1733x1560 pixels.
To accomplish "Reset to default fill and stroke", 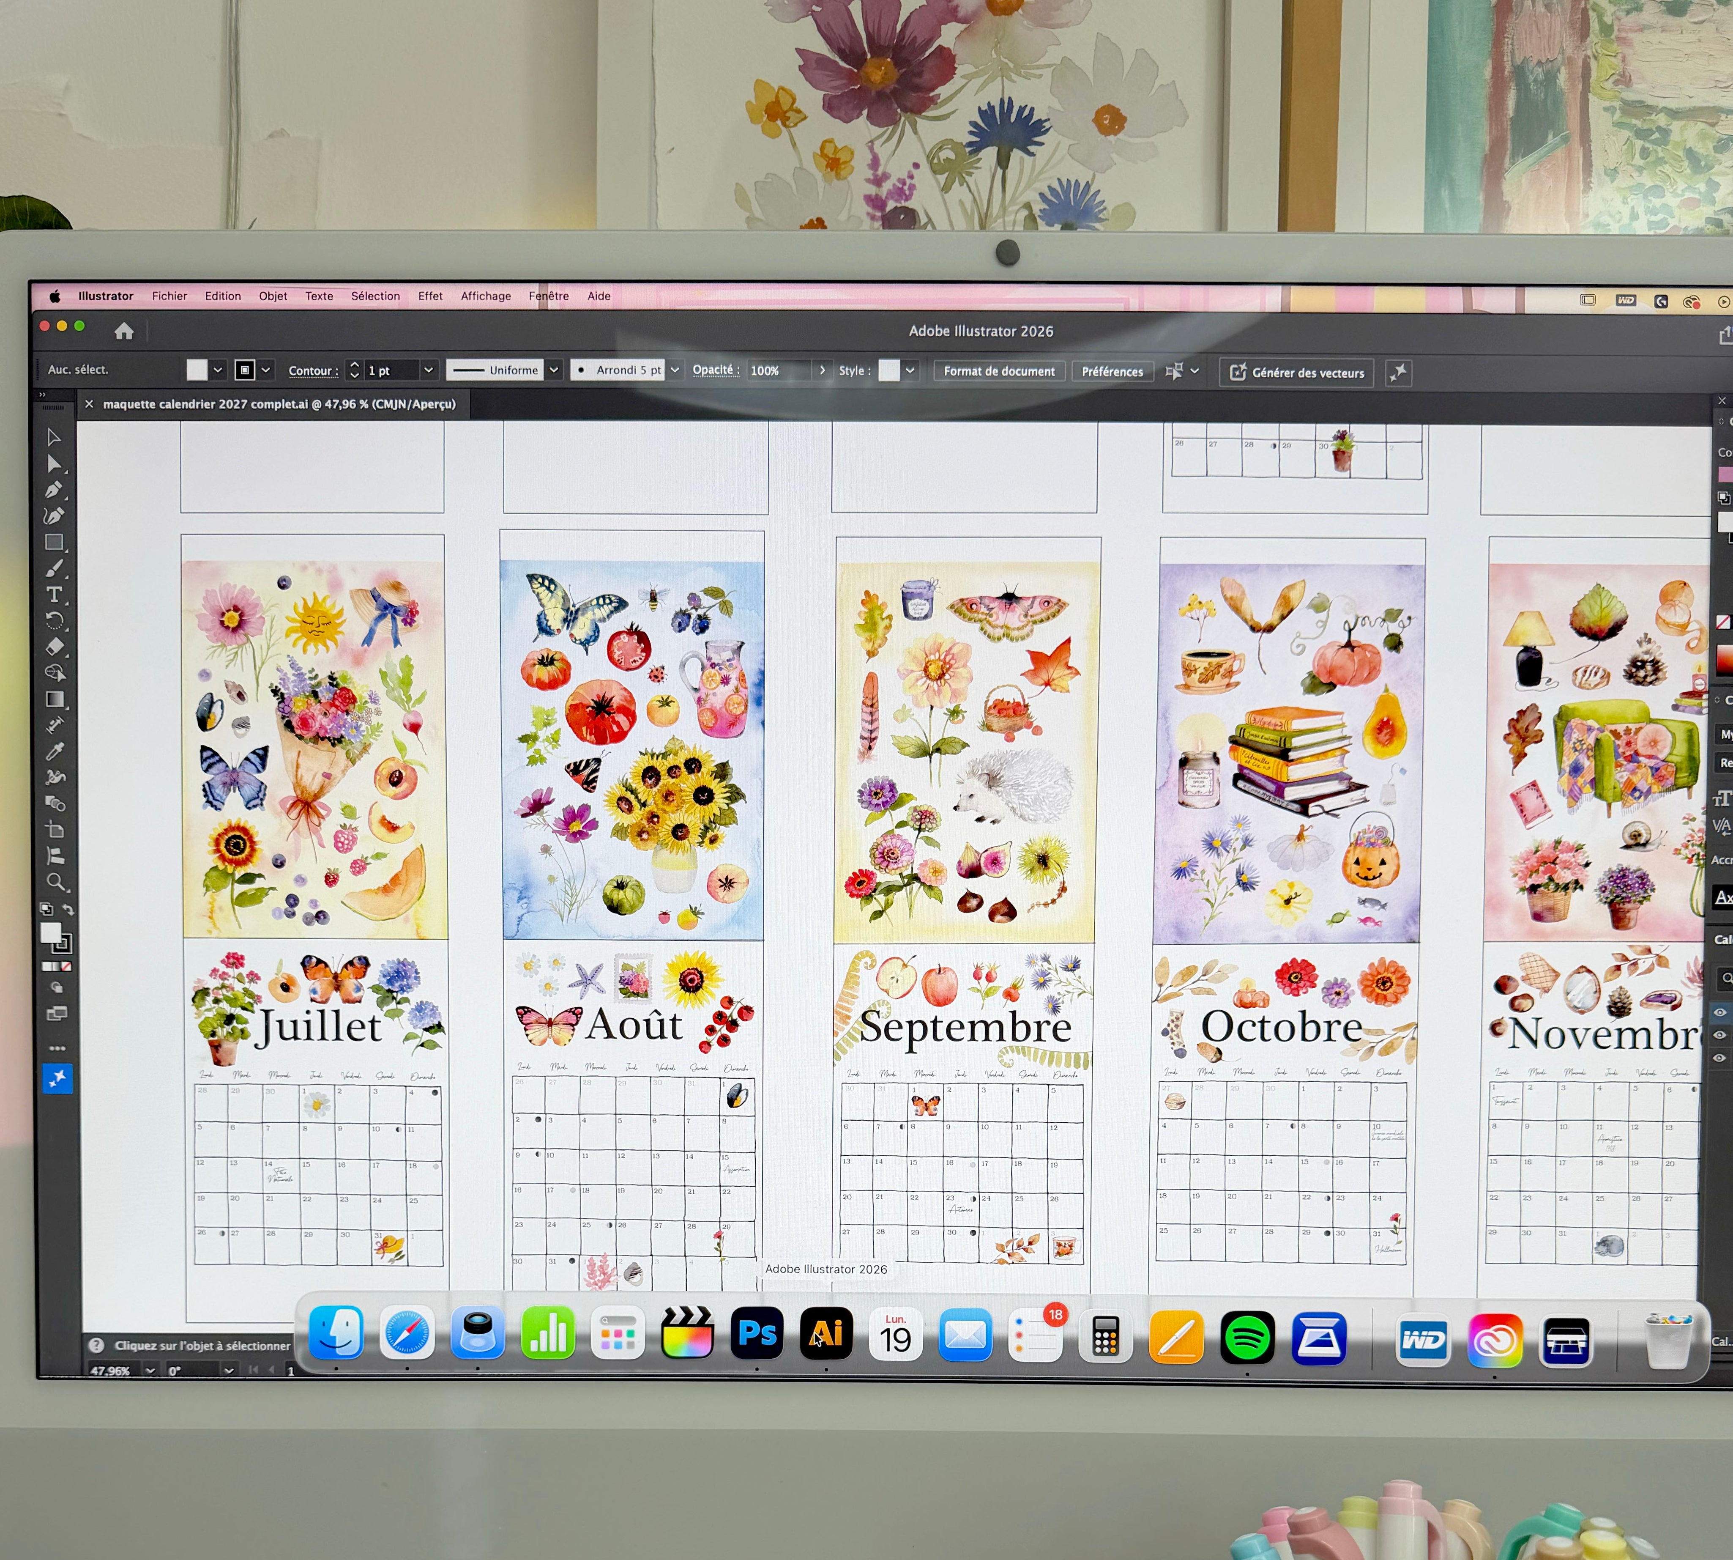I will point(46,909).
